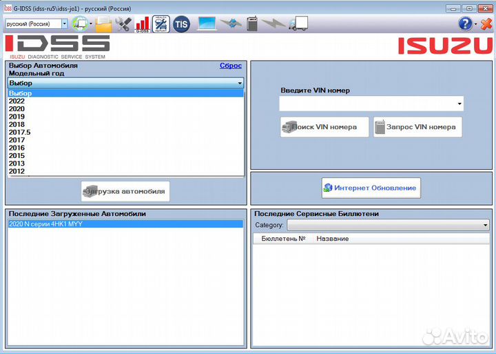Click the Интернет Обновление button
Viewport: 496px width, 354px height.
371,188
